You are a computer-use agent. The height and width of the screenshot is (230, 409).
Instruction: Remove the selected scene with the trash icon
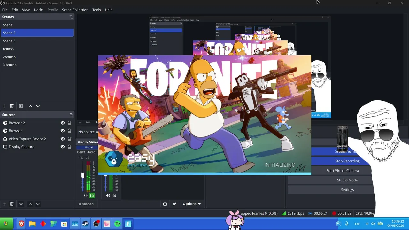point(12,106)
